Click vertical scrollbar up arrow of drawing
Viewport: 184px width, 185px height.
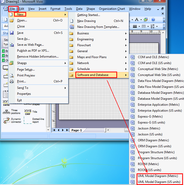click(x=163, y=33)
